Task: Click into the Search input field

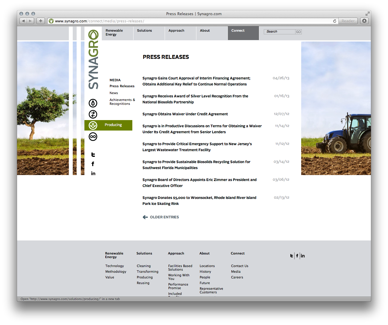Action: [279, 32]
